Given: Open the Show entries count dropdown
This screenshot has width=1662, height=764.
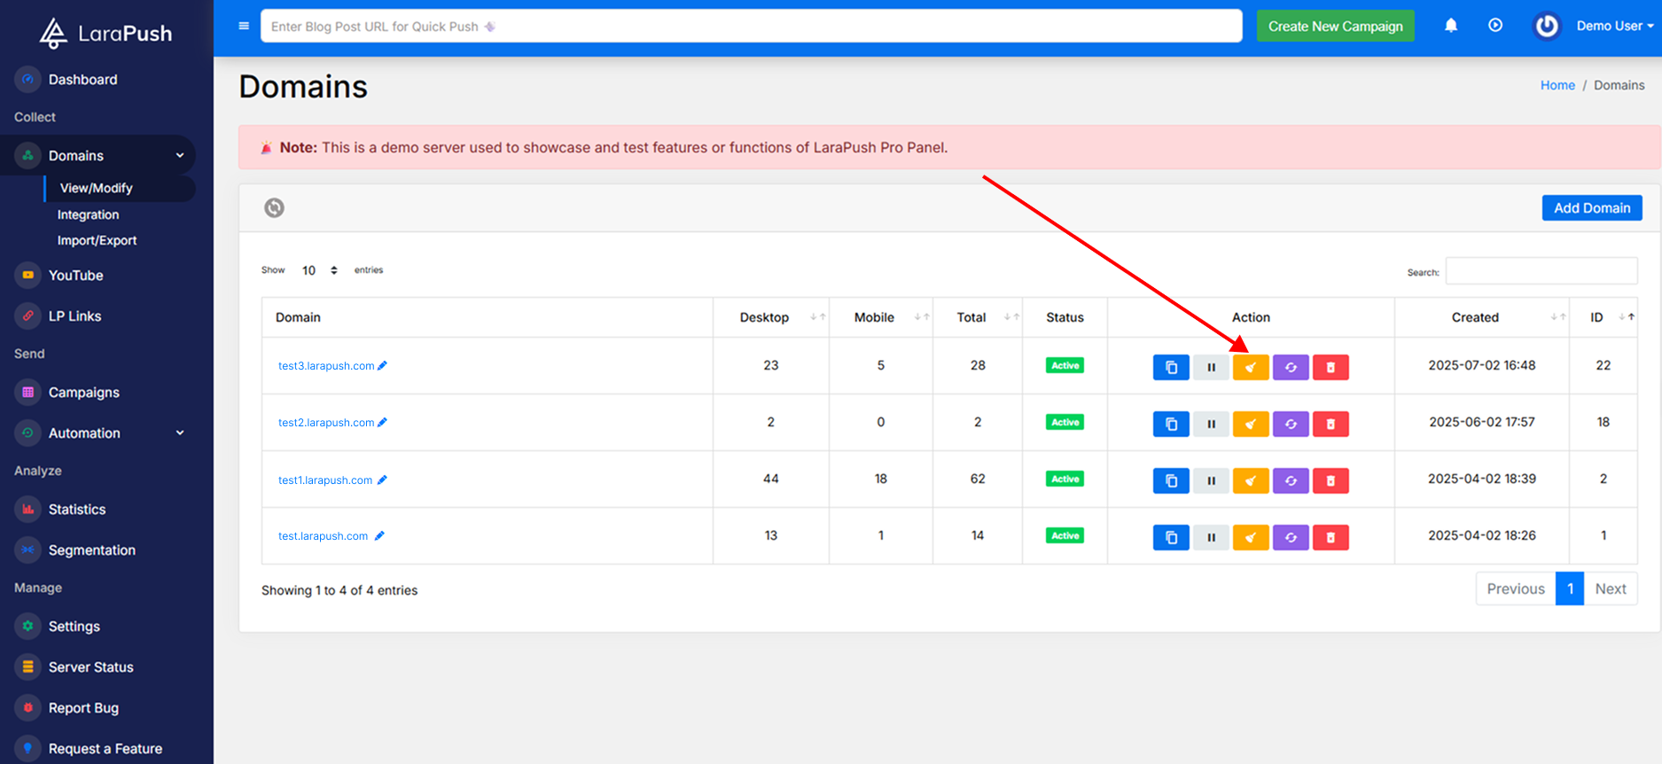Looking at the screenshot, I should (320, 270).
